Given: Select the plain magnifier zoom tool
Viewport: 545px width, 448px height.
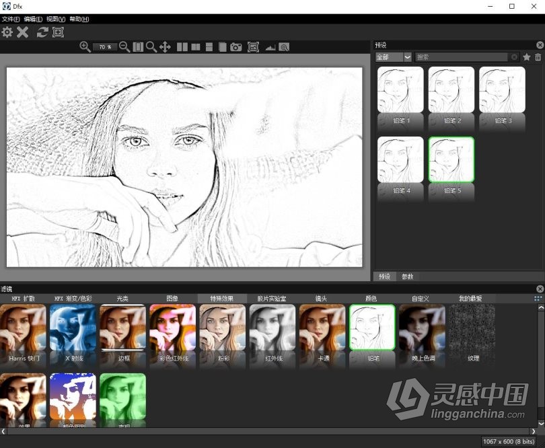Looking at the screenshot, I should (x=151, y=47).
